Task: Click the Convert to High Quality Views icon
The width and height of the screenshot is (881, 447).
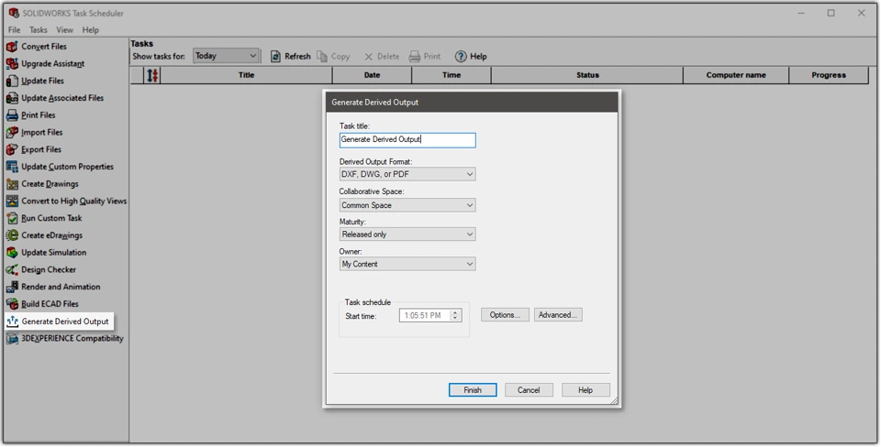Action: pos(12,201)
